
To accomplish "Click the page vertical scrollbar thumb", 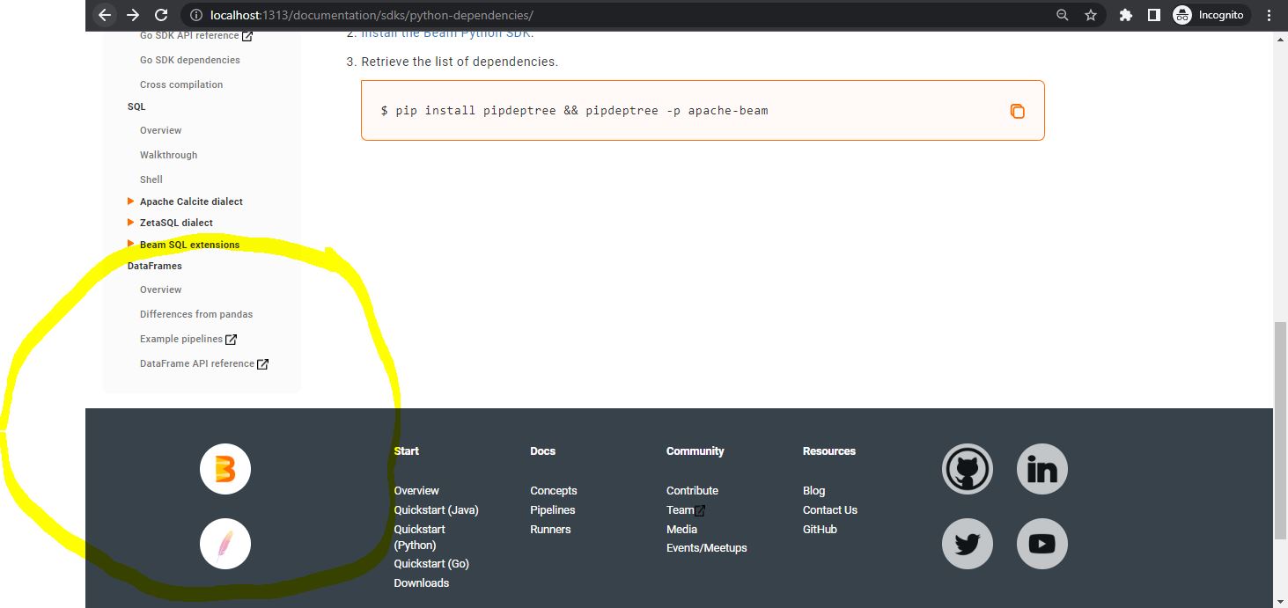I will pyautogui.click(x=1280, y=430).
